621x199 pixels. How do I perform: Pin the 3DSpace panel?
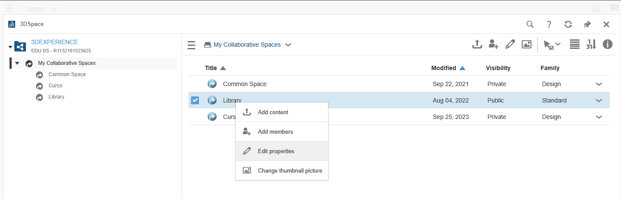coord(587,24)
